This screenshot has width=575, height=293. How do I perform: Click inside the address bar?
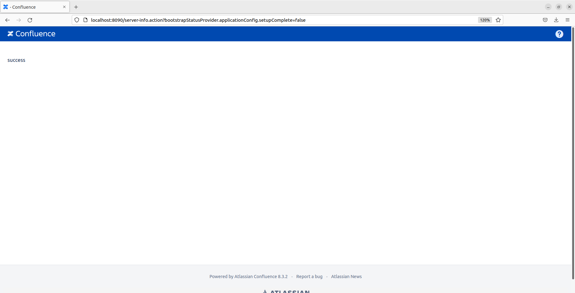coord(249,20)
